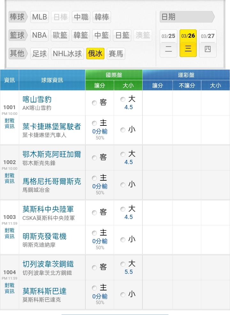Viewport: 230px width, 315px height.
Task: Open team 喀山雪豹 info
Action: 37,99
